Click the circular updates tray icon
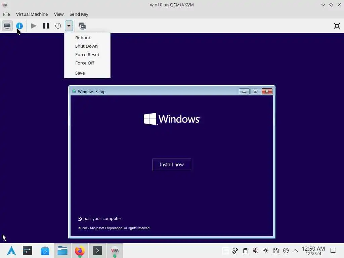The image size is (344, 258). (x=286, y=251)
